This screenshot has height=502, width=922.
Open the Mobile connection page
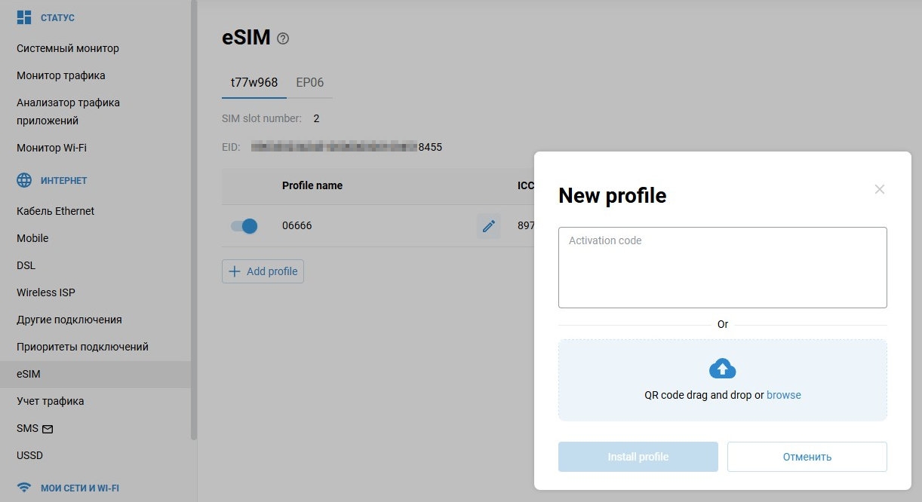(x=32, y=238)
